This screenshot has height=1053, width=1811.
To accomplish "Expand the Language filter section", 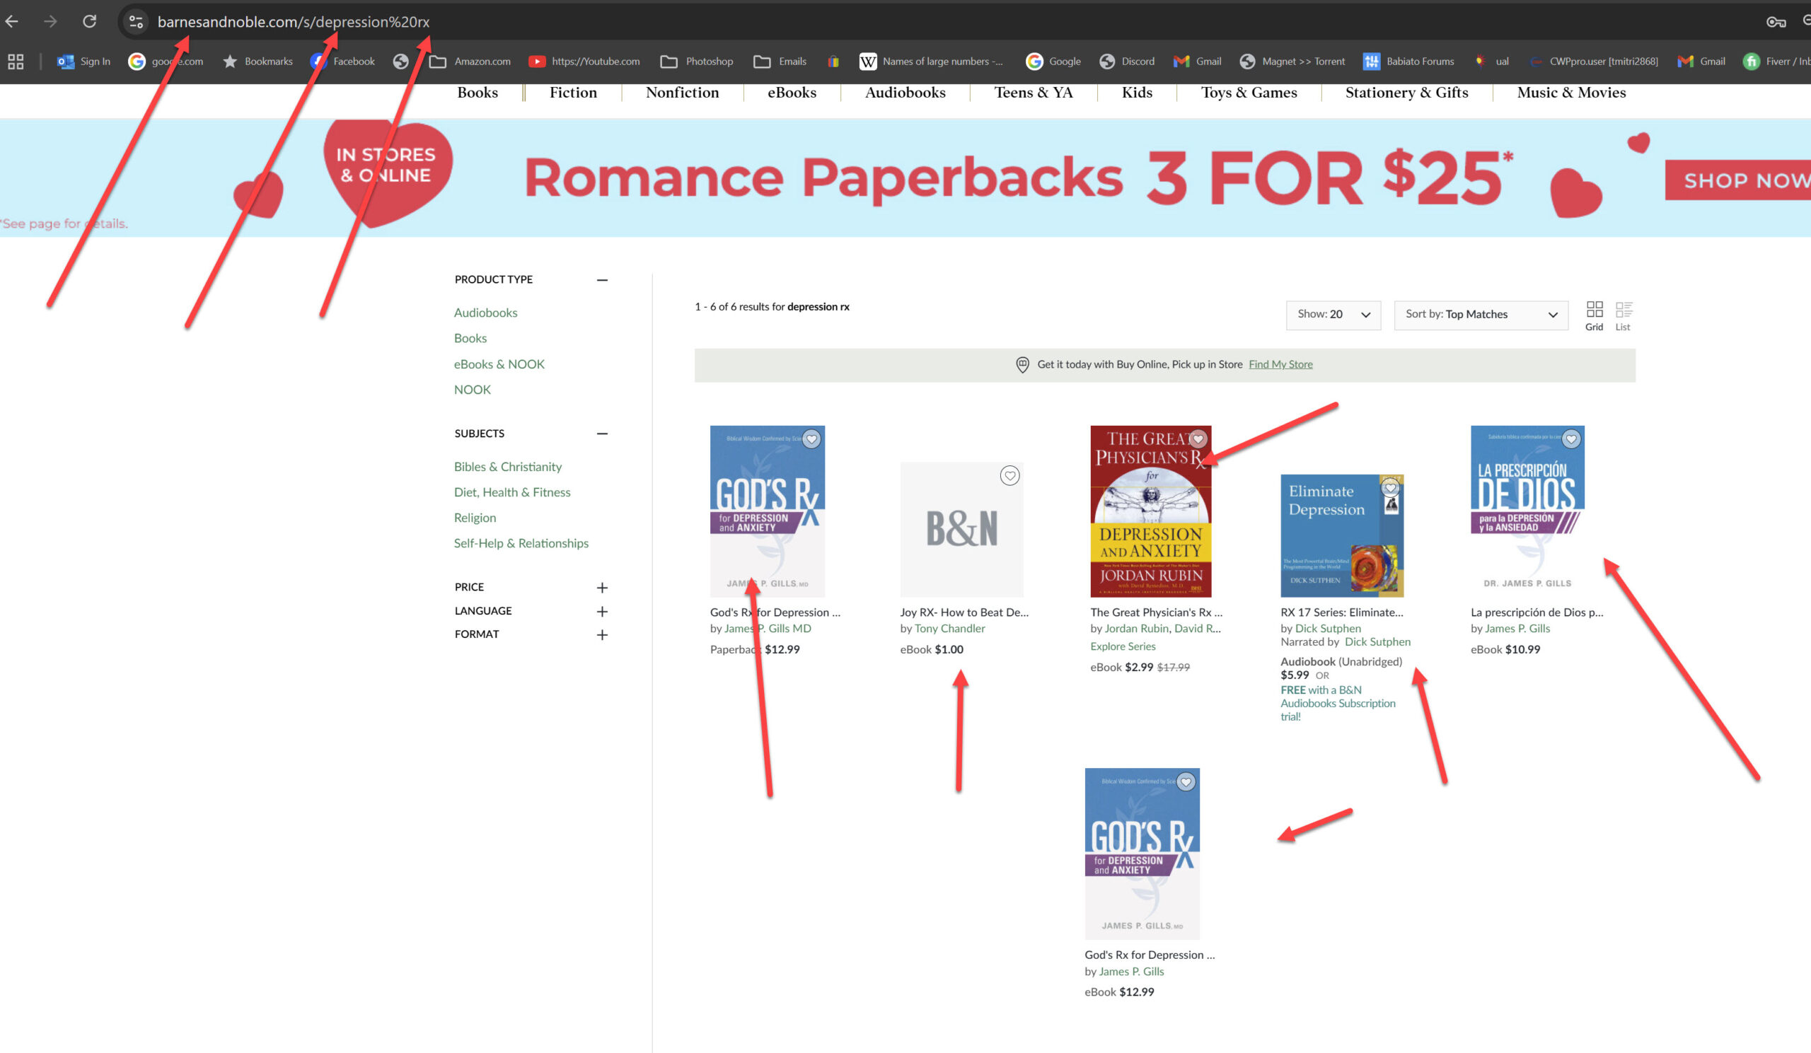I will click(602, 611).
